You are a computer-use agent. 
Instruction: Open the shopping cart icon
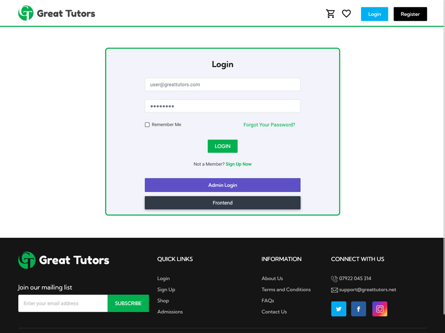tap(331, 13)
